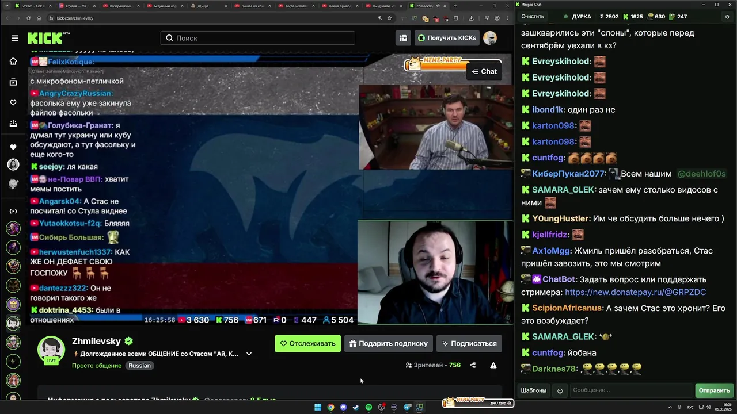Open Browse icon in Kick sidebar
The image size is (737, 414).
tap(13, 82)
